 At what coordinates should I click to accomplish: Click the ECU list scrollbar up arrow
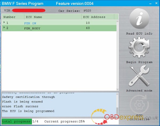tap(117, 21)
